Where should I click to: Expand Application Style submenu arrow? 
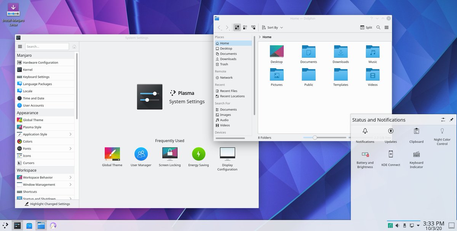(70, 134)
